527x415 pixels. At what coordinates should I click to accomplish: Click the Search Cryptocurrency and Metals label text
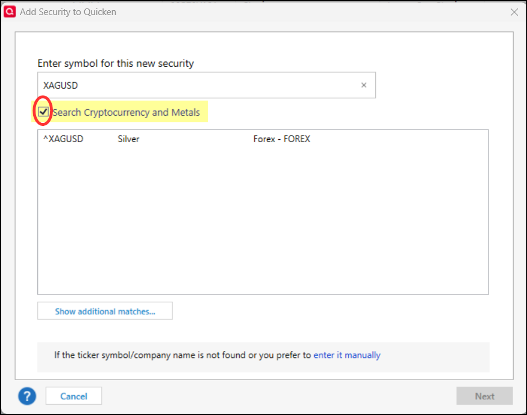(126, 112)
